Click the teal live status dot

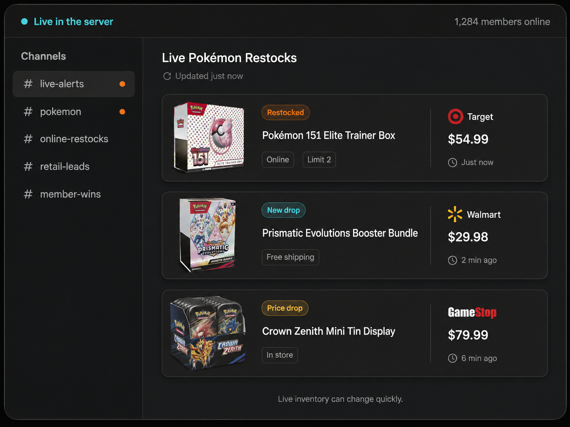[x=24, y=22]
